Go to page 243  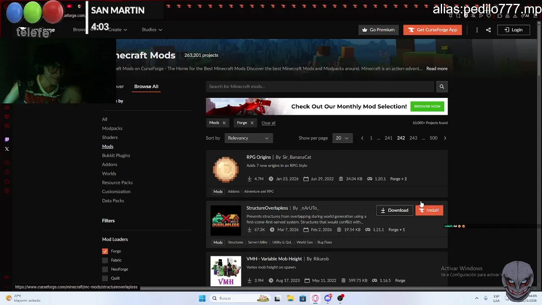(x=413, y=138)
